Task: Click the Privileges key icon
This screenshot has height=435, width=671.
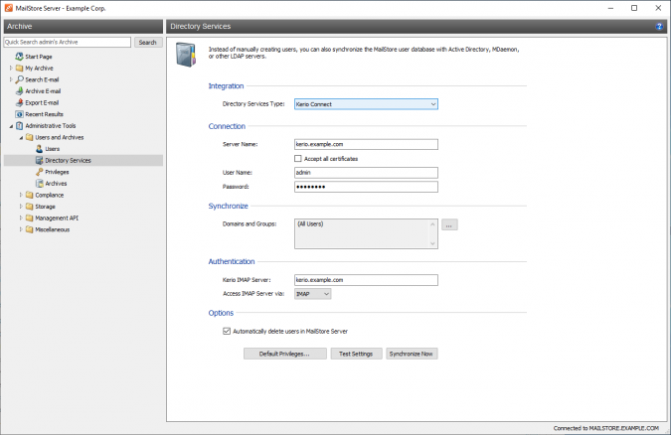Action: [40, 172]
